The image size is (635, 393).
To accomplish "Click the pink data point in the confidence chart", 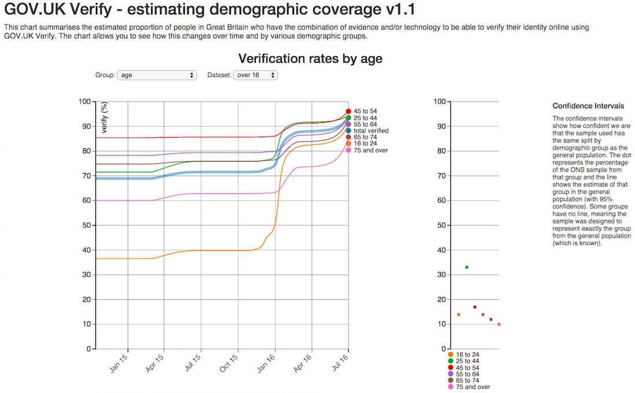I will [x=499, y=324].
